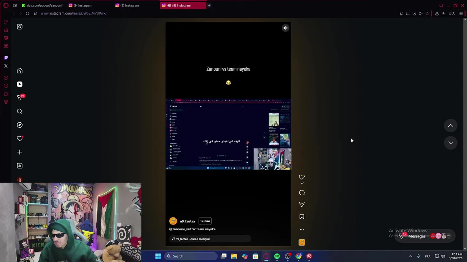The image size is (467, 262).
Task: Open the Dashboard insights icon
Action: coord(20,166)
